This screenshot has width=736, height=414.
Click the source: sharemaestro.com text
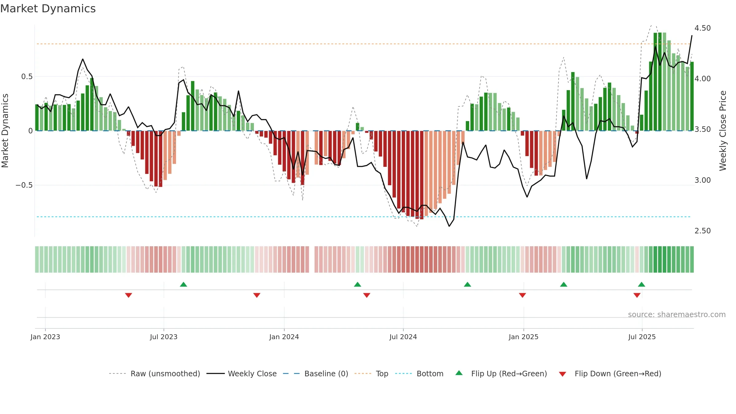tap(677, 314)
